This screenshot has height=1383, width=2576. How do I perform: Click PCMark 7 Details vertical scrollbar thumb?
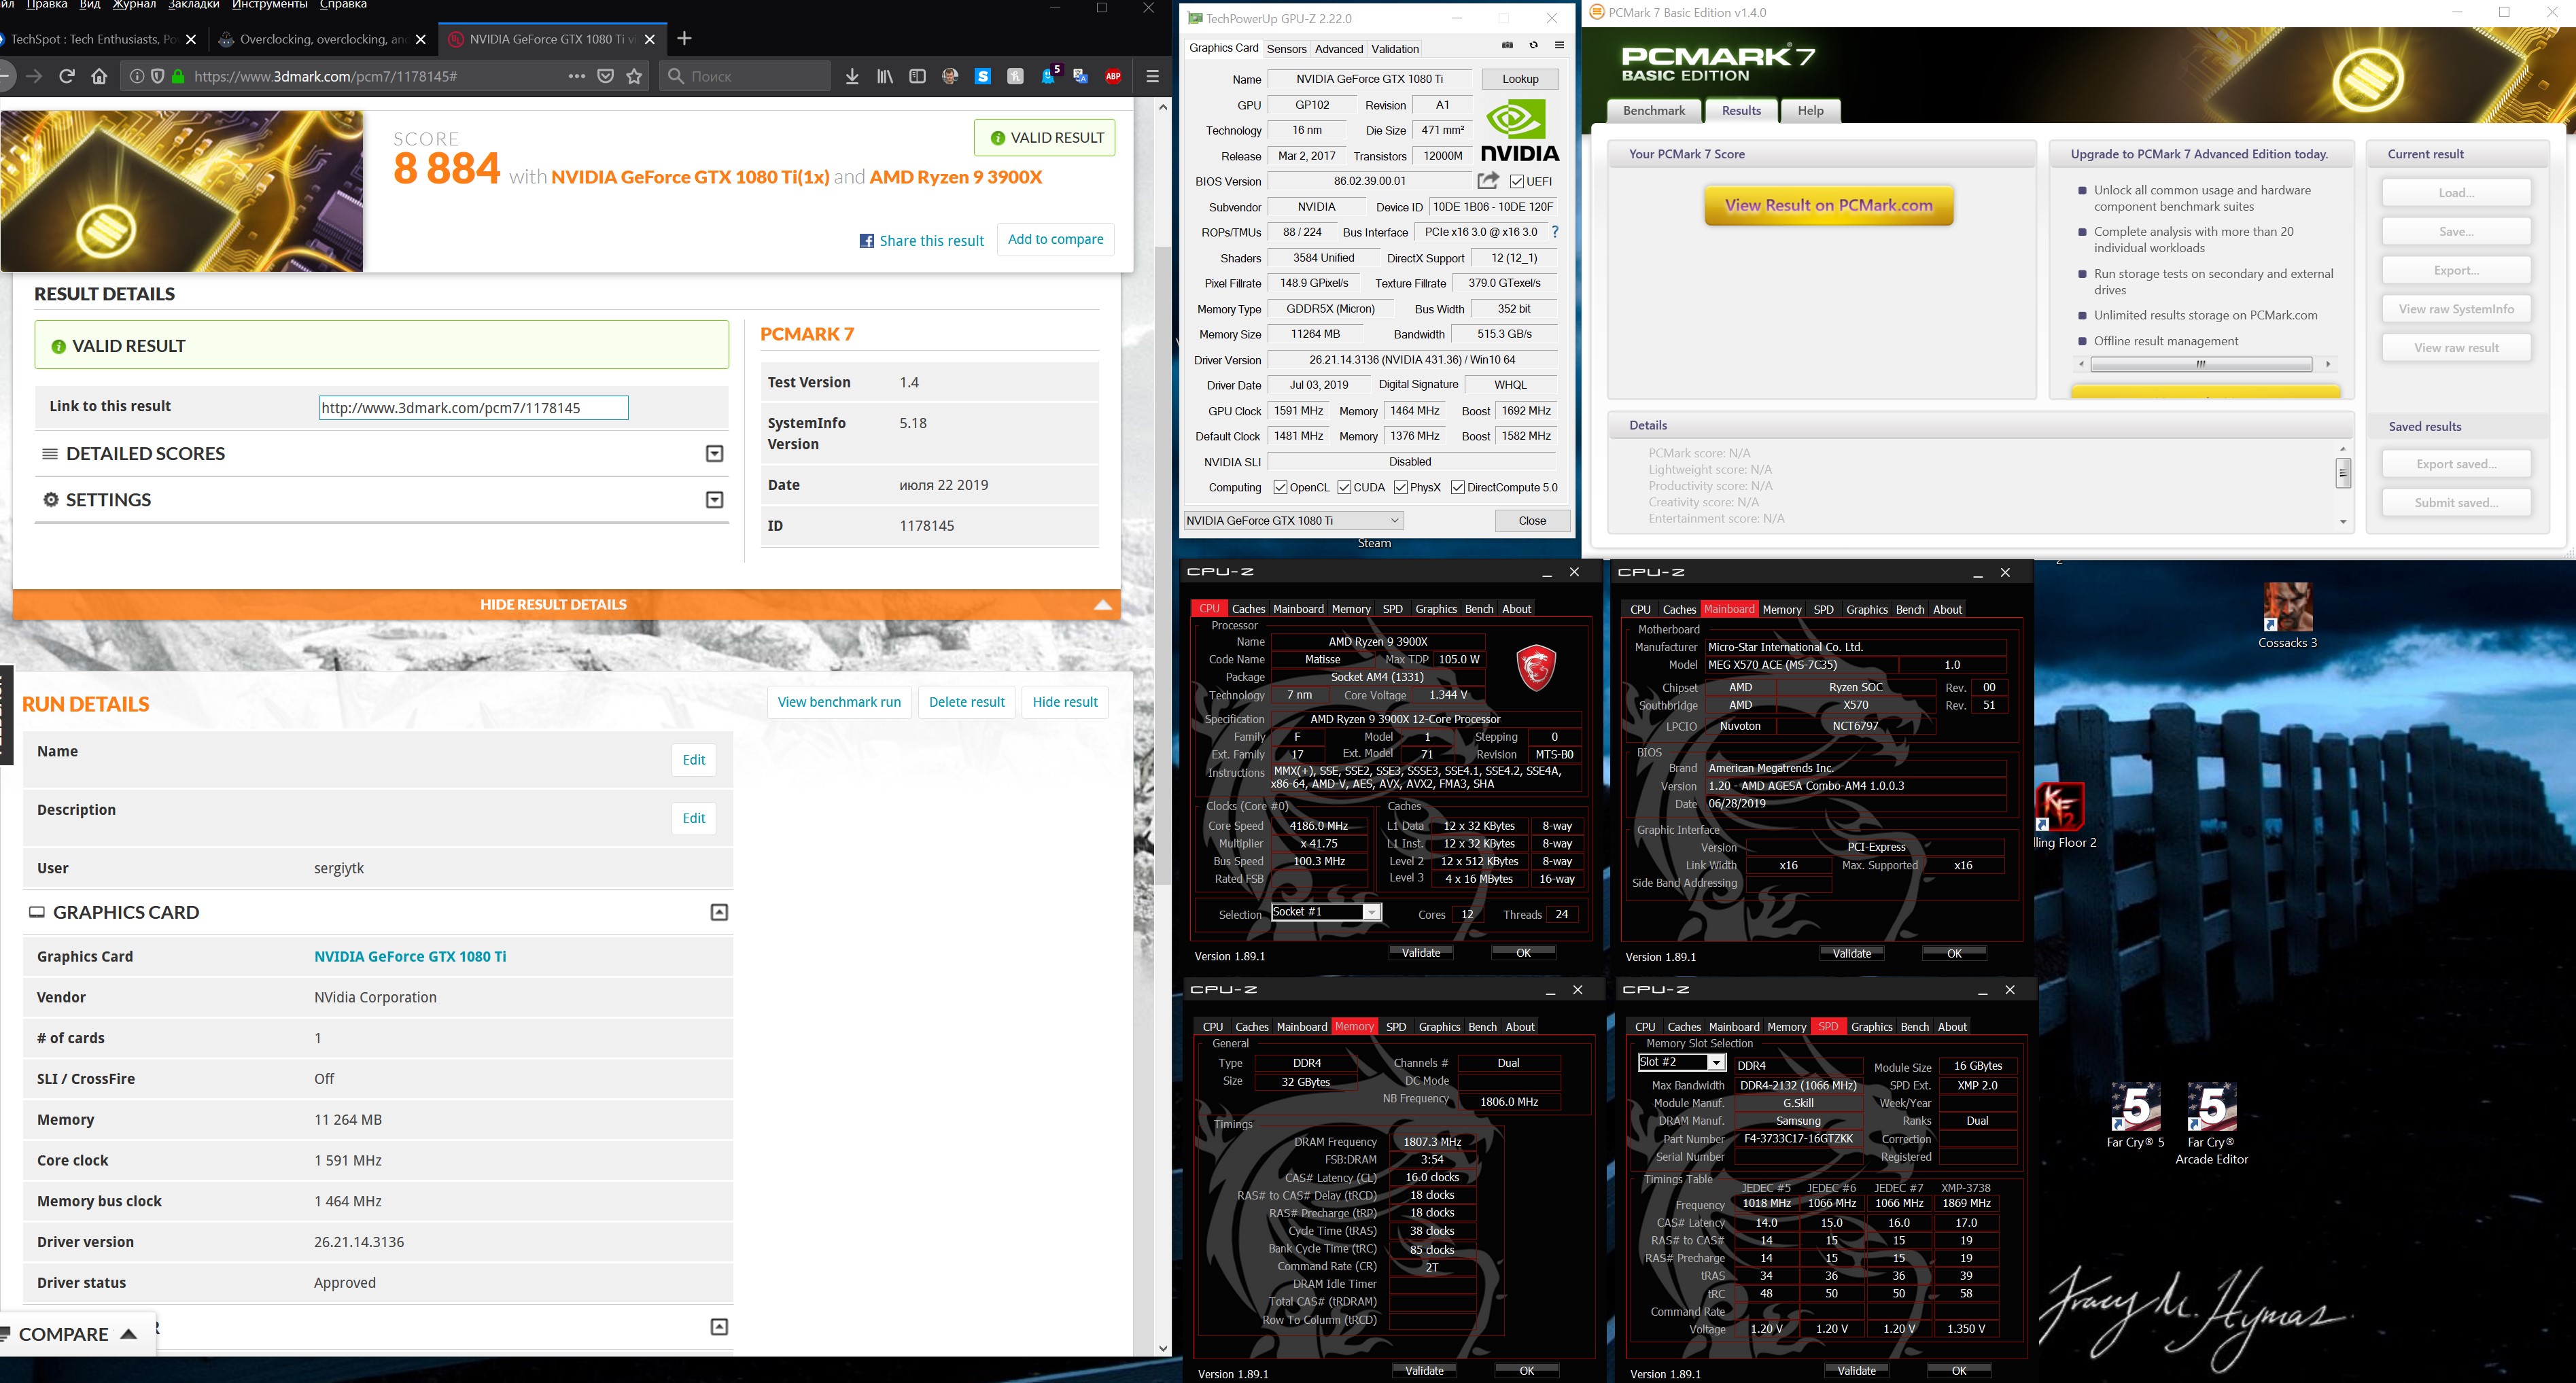tap(2343, 472)
